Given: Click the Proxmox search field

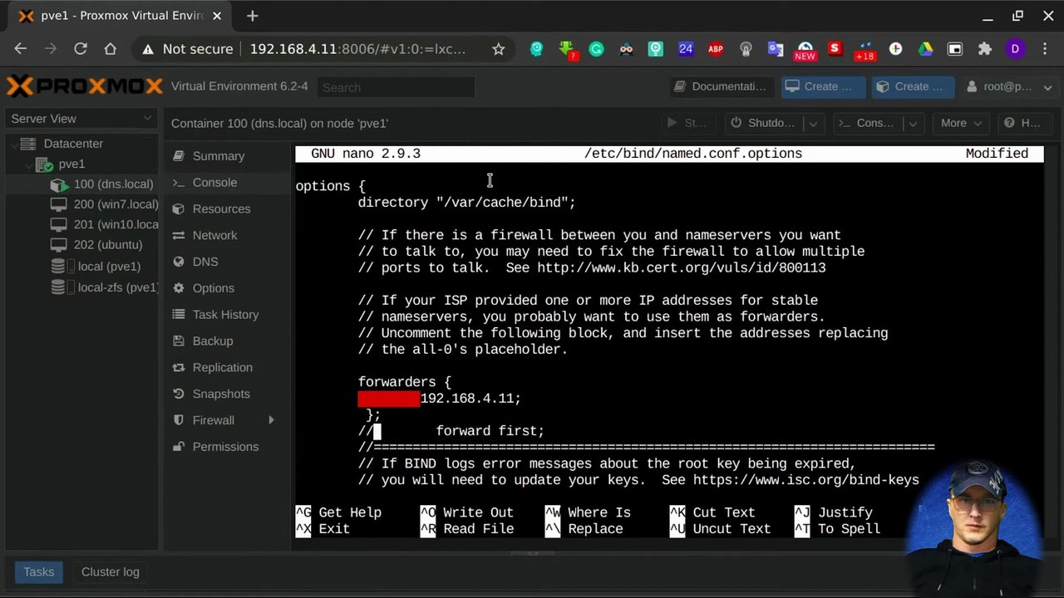Looking at the screenshot, I should tap(396, 87).
